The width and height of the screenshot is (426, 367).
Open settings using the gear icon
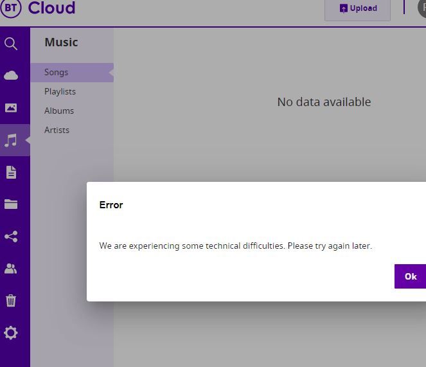pyautogui.click(x=11, y=333)
